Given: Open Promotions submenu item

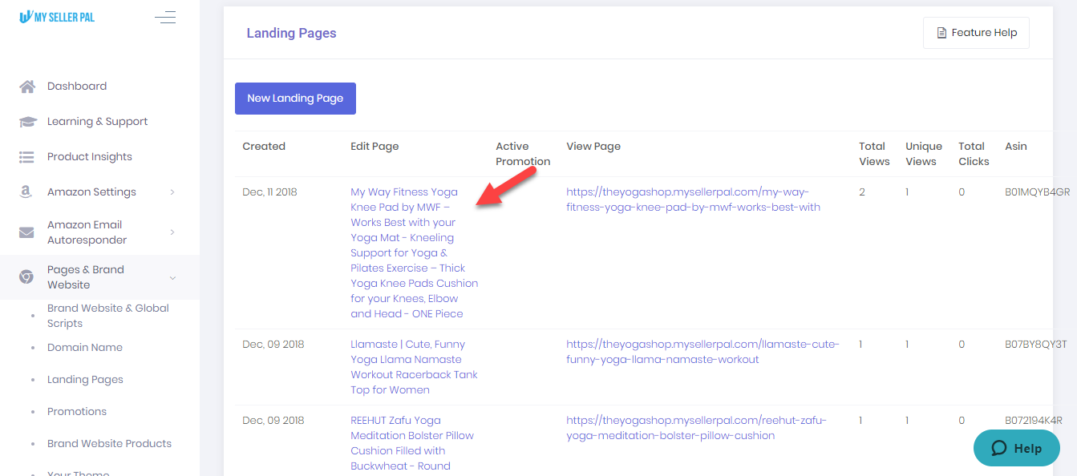Looking at the screenshot, I should point(77,412).
